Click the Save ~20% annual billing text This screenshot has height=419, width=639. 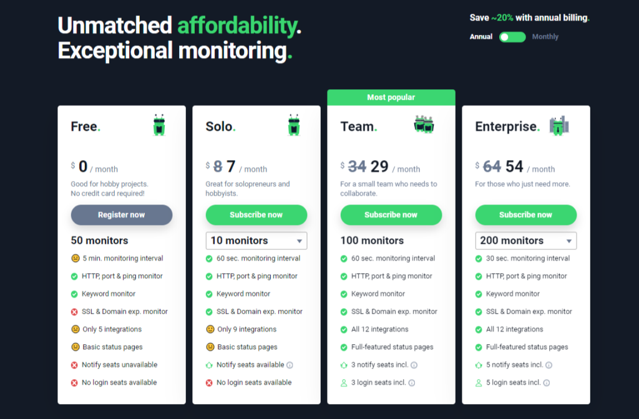[529, 17]
